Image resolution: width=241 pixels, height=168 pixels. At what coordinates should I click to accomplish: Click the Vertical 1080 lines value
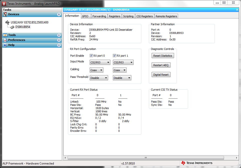101,111
